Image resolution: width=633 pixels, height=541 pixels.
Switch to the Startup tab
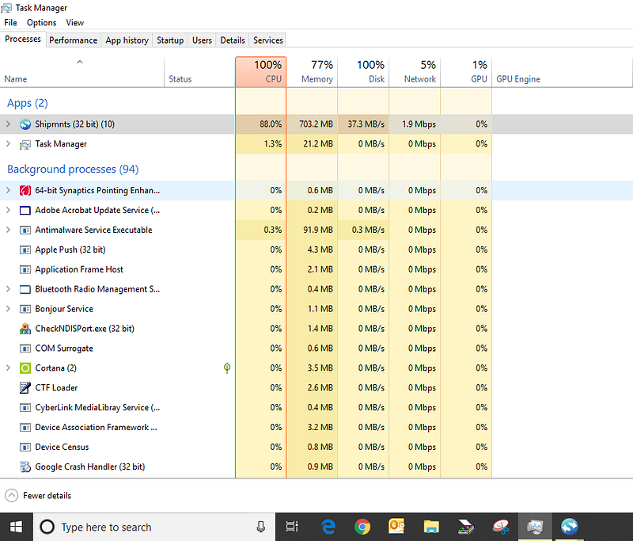pyautogui.click(x=170, y=40)
